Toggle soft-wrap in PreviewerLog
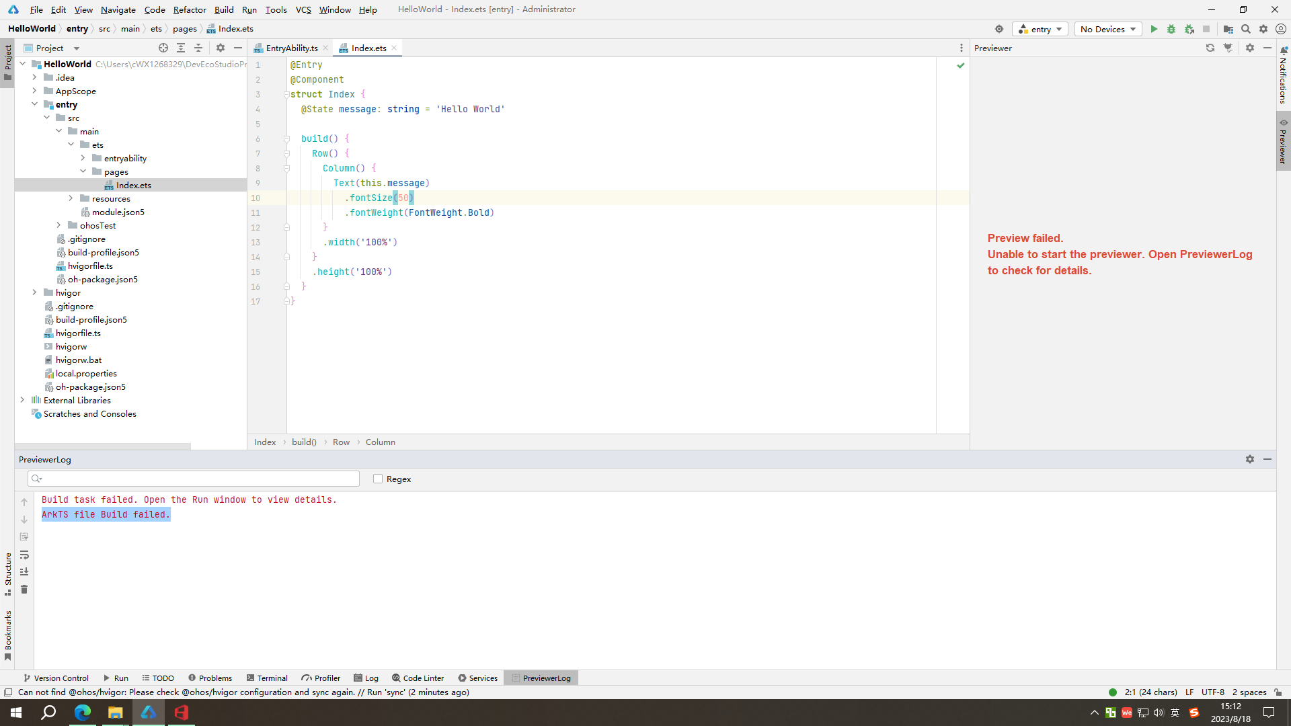 (24, 555)
